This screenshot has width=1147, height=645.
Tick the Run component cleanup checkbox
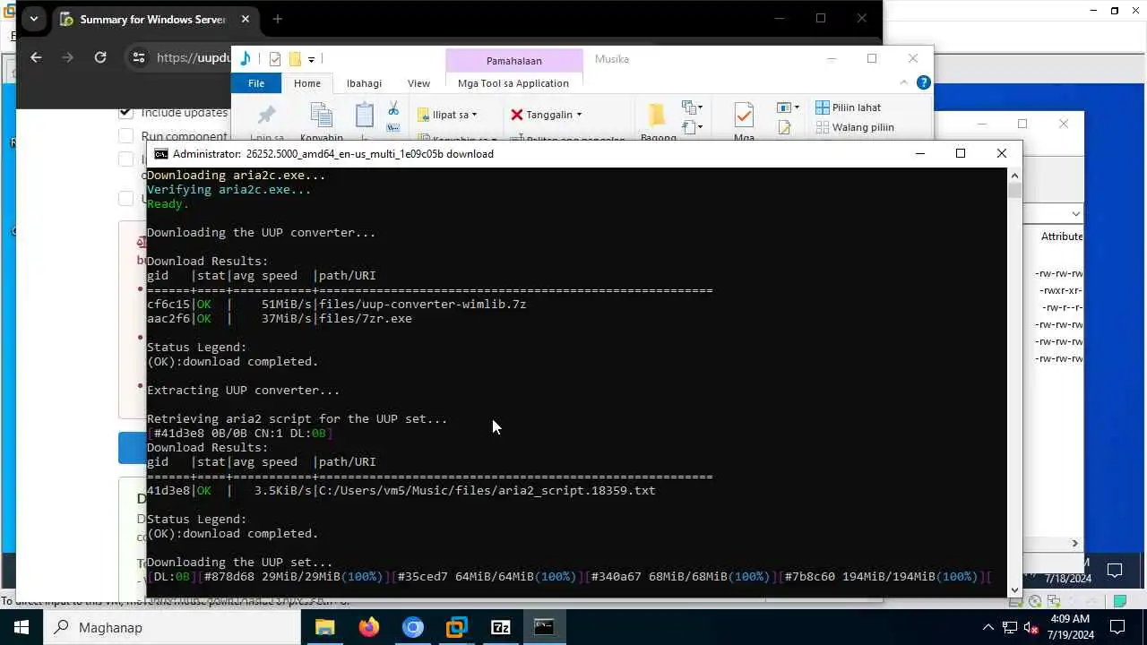point(126,136)
